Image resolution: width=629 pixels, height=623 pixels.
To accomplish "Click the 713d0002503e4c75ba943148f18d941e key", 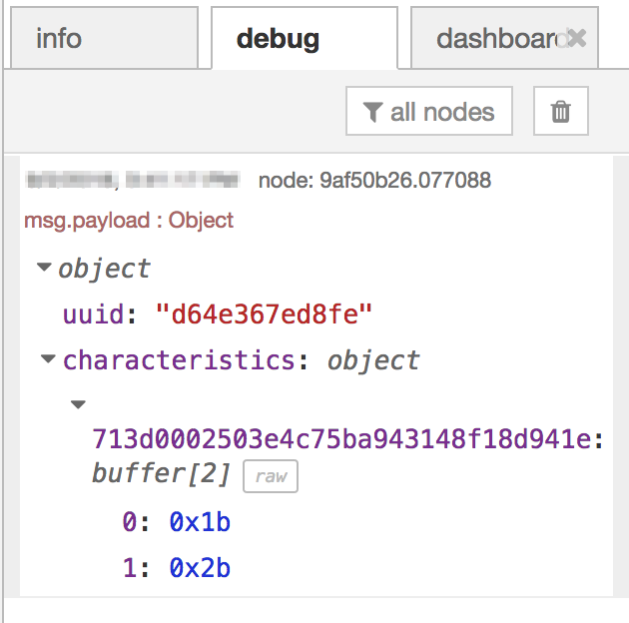I will 341,439.
